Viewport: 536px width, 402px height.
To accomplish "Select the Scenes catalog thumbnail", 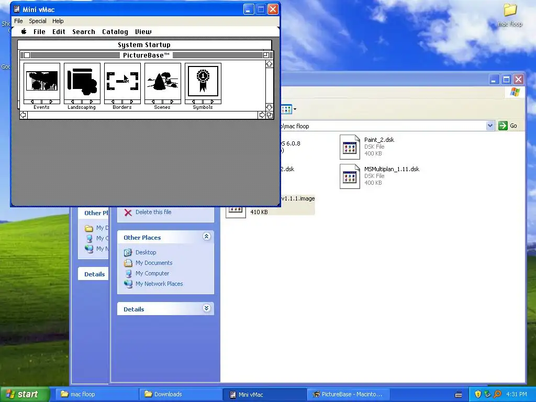I will (x=163, y=81).
